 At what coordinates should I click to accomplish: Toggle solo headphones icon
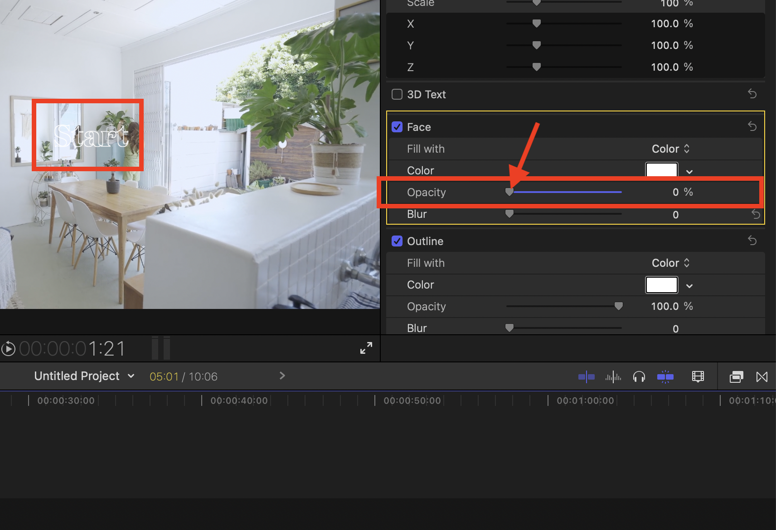pos(639,376)
